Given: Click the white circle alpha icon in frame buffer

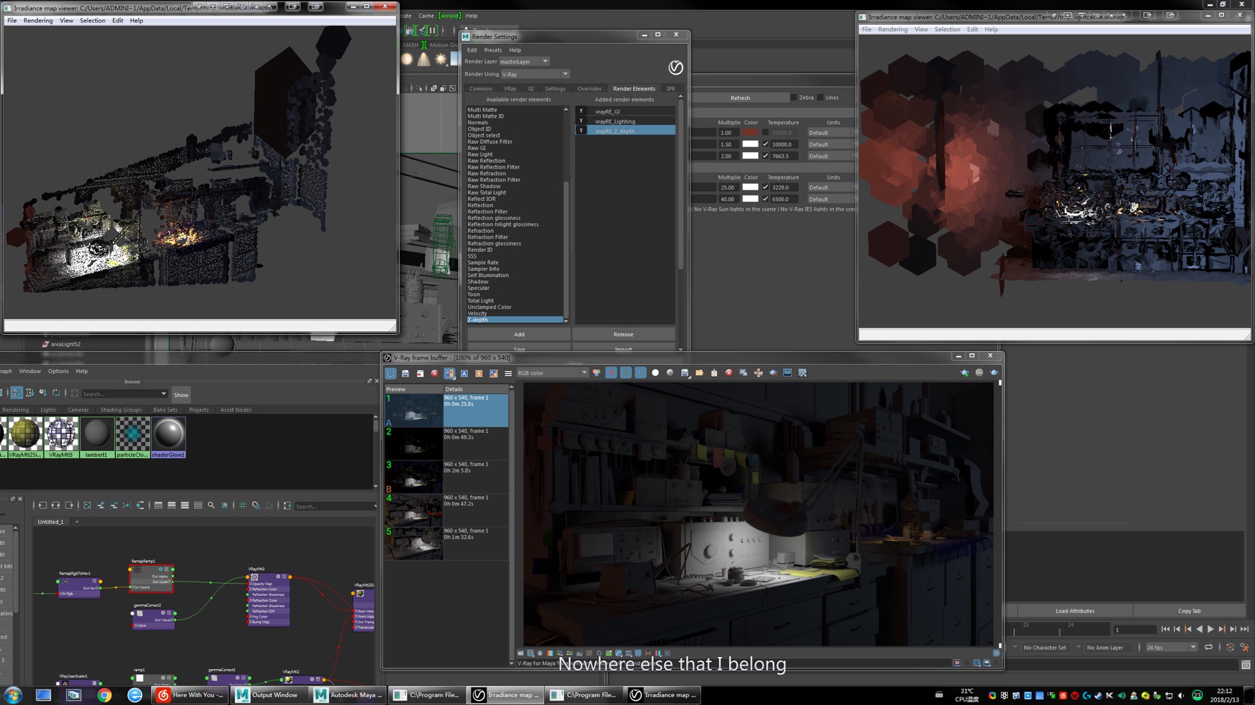Looking at the screenshot, I should pos(655,373).
